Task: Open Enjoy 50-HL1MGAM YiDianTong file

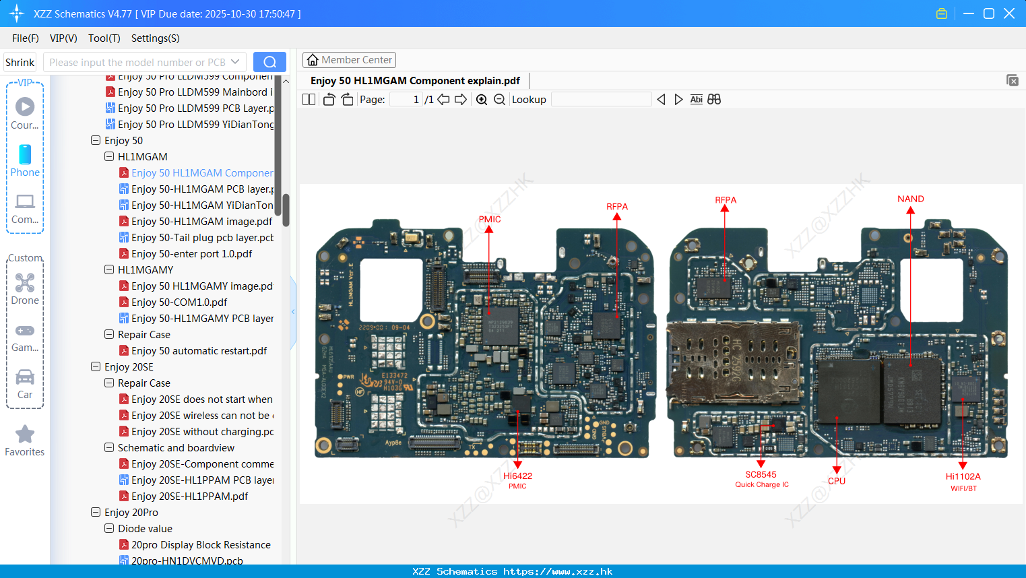Action: point(197,205)
